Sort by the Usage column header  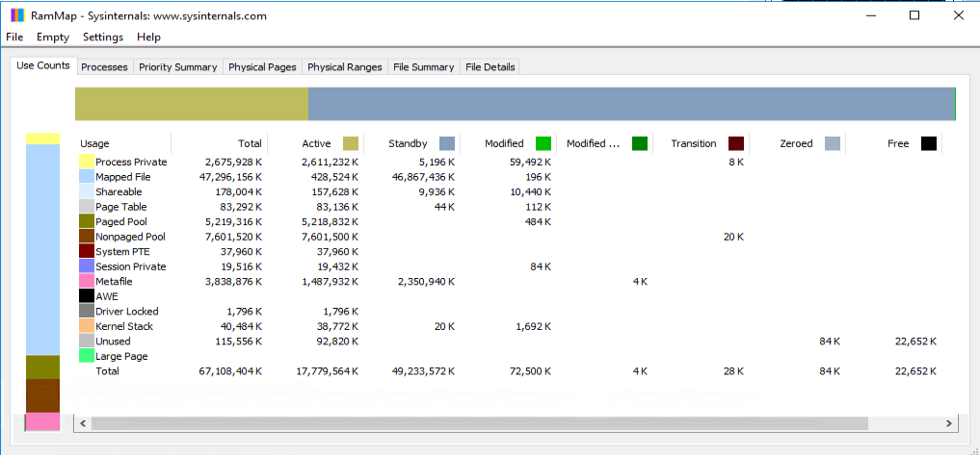coord(123,143)
